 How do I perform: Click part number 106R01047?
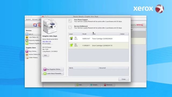point(86,39)
